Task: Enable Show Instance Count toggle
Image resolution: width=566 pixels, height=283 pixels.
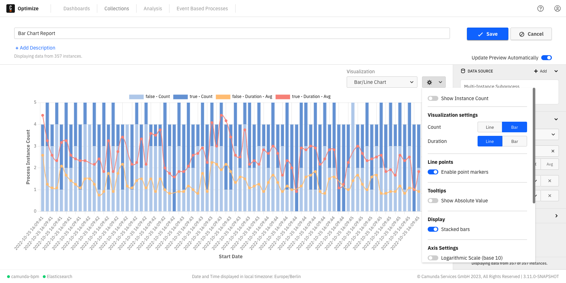Action: (433, 98)
